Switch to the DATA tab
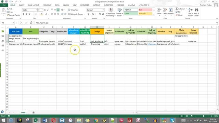219x123 pixels. [57, 5]
